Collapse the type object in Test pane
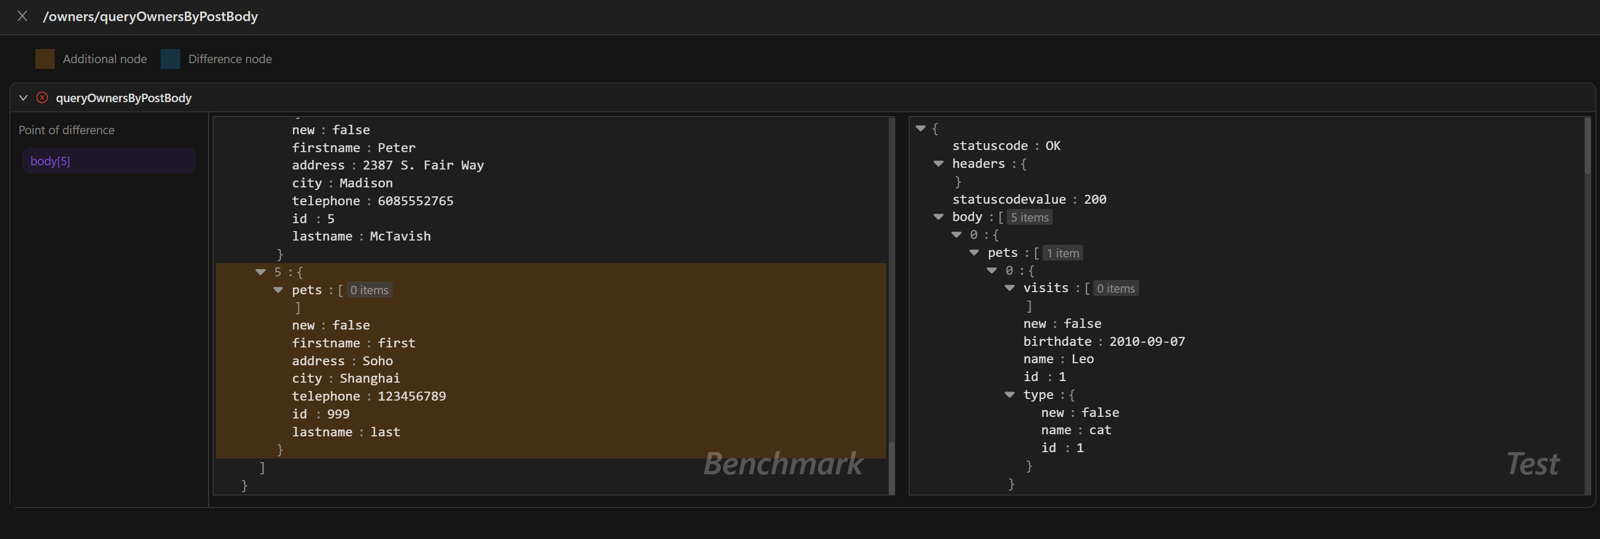Screen dimensions: 1600x539 (x=1010, y=394)
